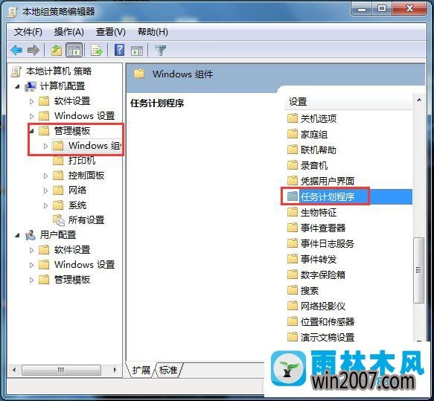Open Help via blue question mark icon
The height and width of the screenshot is (401, 434).
[120, 51]
